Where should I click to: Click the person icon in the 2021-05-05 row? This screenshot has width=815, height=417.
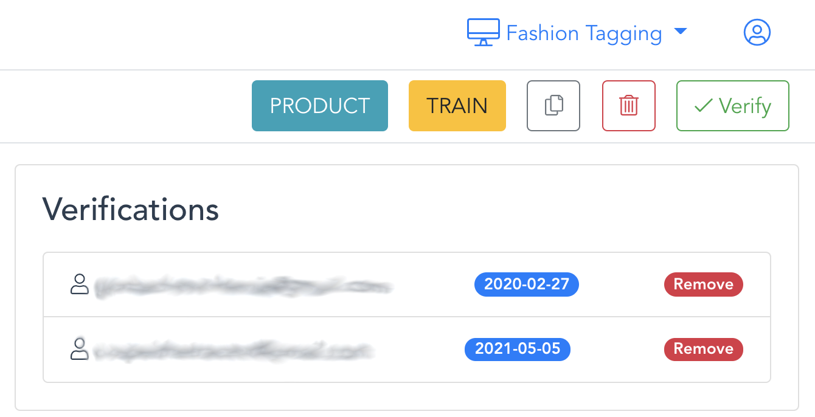click(80, 350)
